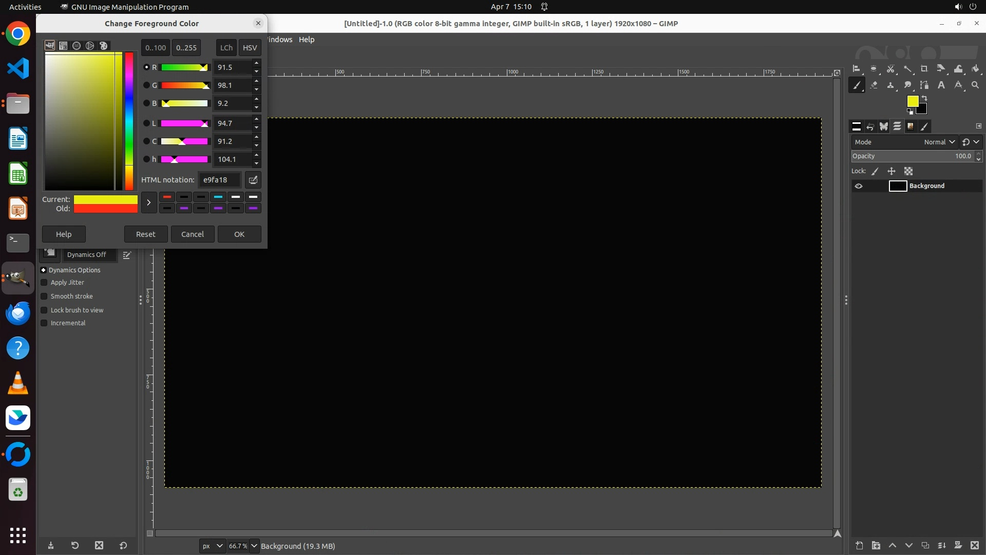The width and height of the screenshot is (986, 555).
Task: Enable Apply Jitter checkbox
Action: point(44,283)
